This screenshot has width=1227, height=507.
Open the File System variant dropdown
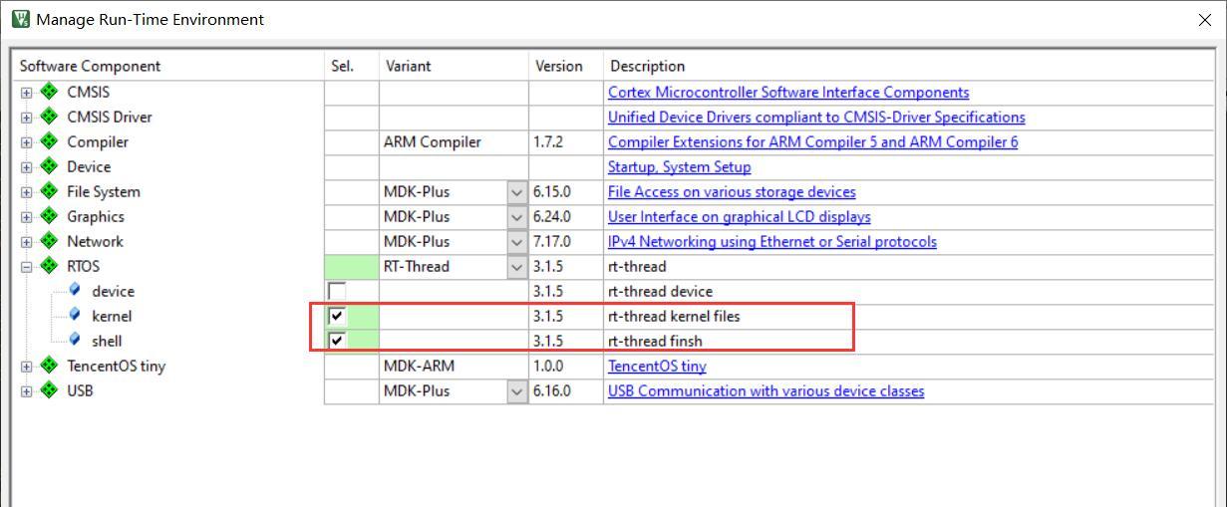coord(516,192)
